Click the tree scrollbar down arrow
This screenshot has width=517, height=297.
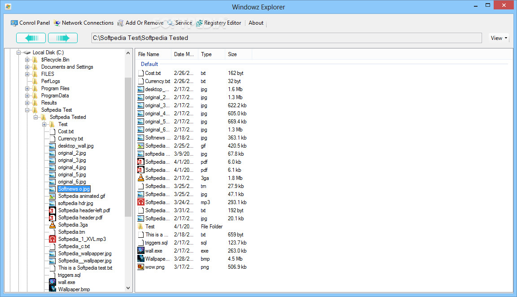tap(128, 288)
